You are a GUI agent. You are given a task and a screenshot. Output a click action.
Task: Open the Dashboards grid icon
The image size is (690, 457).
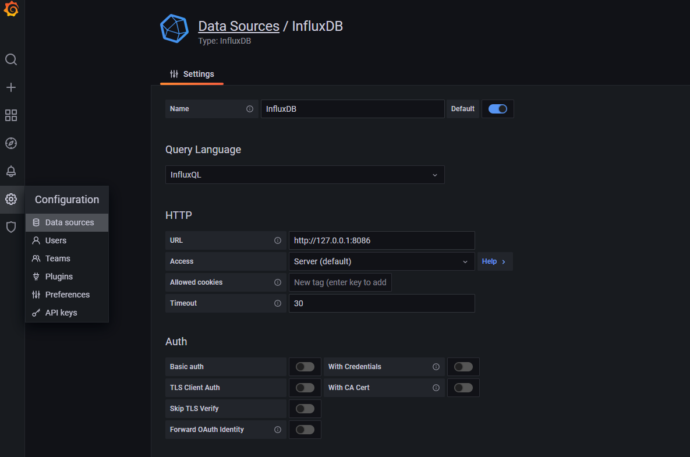pos(11,115)
